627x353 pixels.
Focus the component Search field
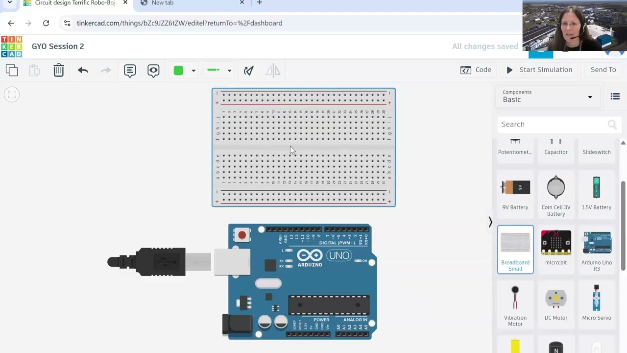coord(559,125)
